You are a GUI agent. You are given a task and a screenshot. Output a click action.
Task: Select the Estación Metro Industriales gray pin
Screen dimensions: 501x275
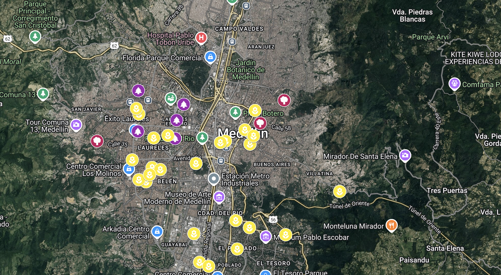[x=214, y=178]
